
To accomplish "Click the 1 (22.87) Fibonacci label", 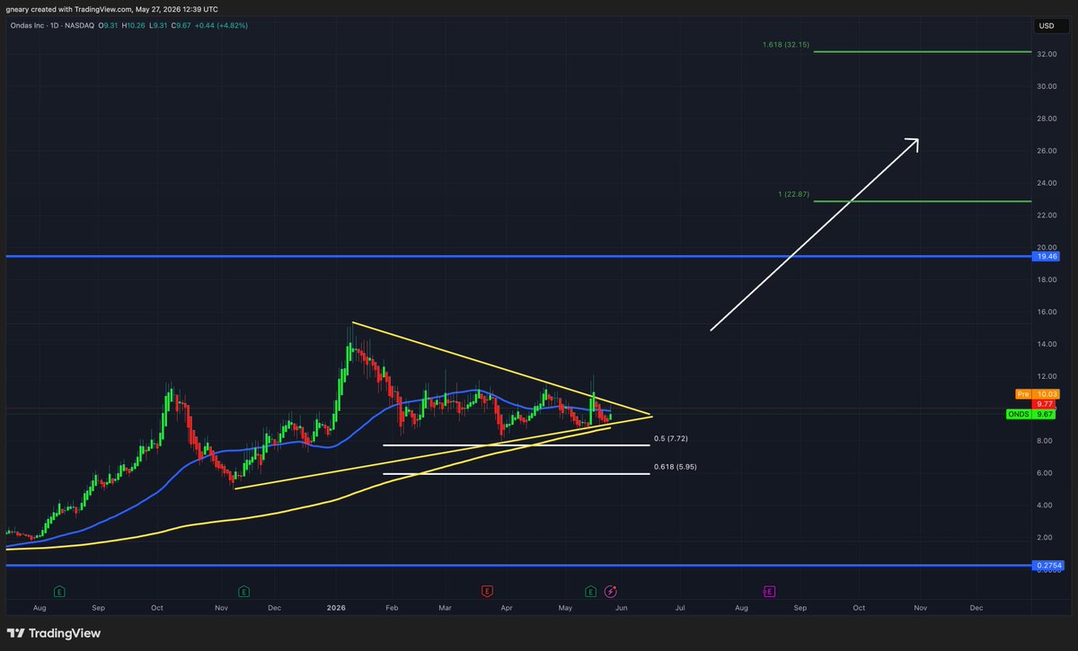I will pos(794,194).
